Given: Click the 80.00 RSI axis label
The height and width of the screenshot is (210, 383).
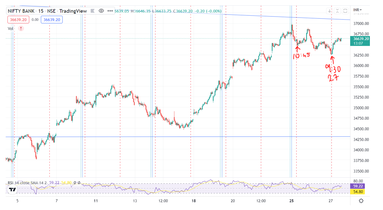Looking at the screenshot, I should tap(358, 181).
